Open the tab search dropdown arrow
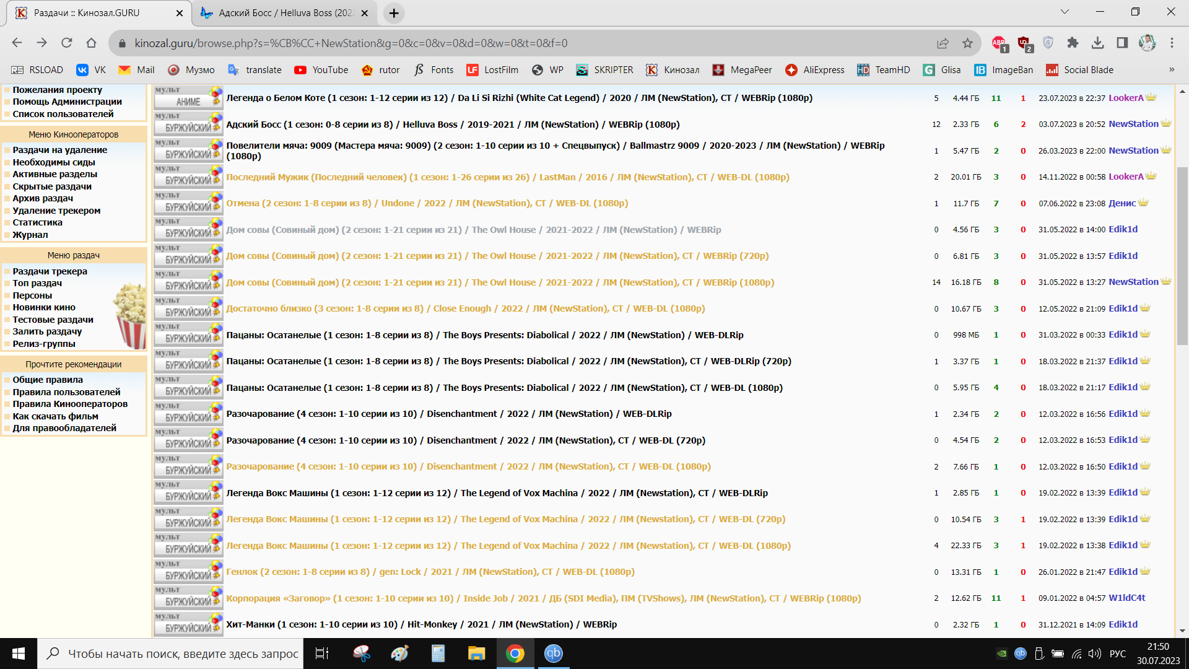 pos(1065,12)
